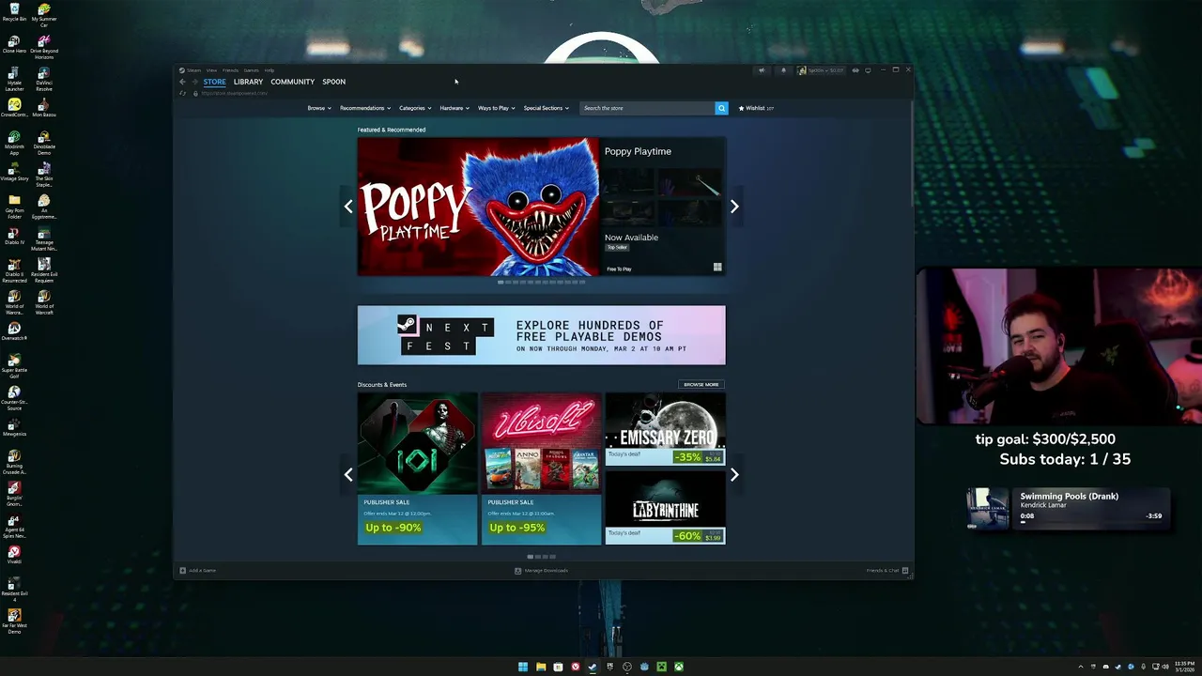Image resolution: width=1202 pixels, height=676 pixels.
Task: Open Teenage Mutant Ninja desktop shortcut
Action: pos(43,238)
